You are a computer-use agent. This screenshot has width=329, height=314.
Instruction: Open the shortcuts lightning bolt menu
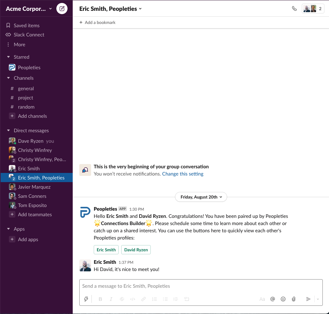(86, 299)
